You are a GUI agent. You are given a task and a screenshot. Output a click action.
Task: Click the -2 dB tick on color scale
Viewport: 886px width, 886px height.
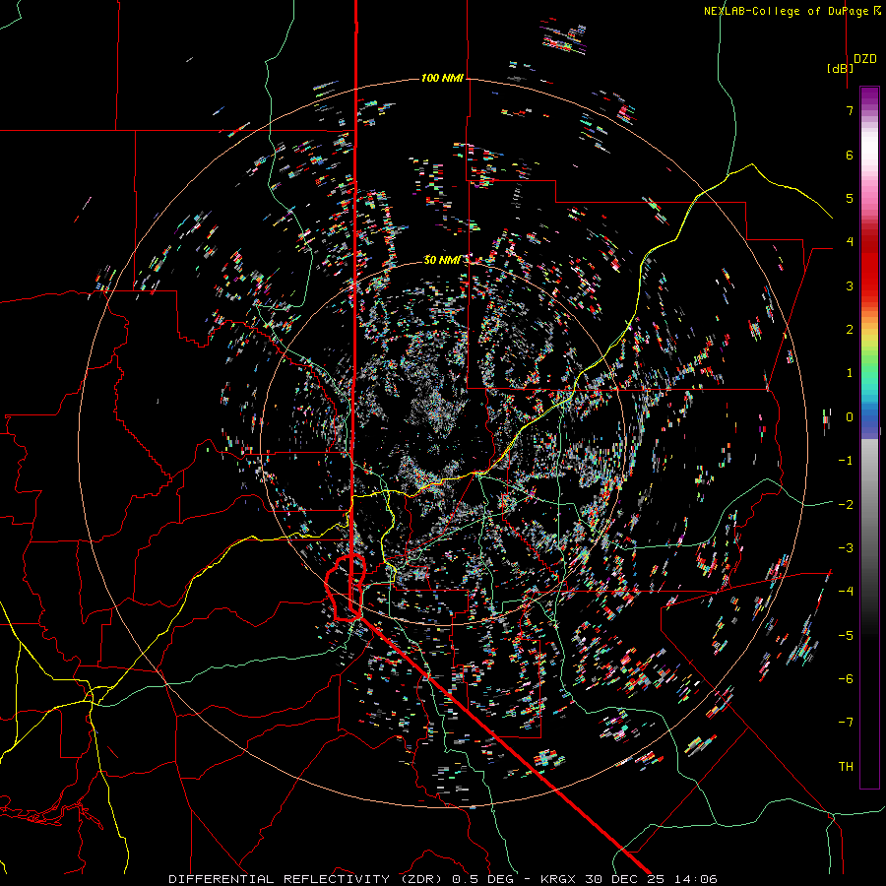pyautogui.click(x=846, y=504)
